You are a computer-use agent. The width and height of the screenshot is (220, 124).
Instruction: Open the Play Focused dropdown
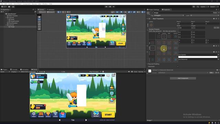[95, 72]
